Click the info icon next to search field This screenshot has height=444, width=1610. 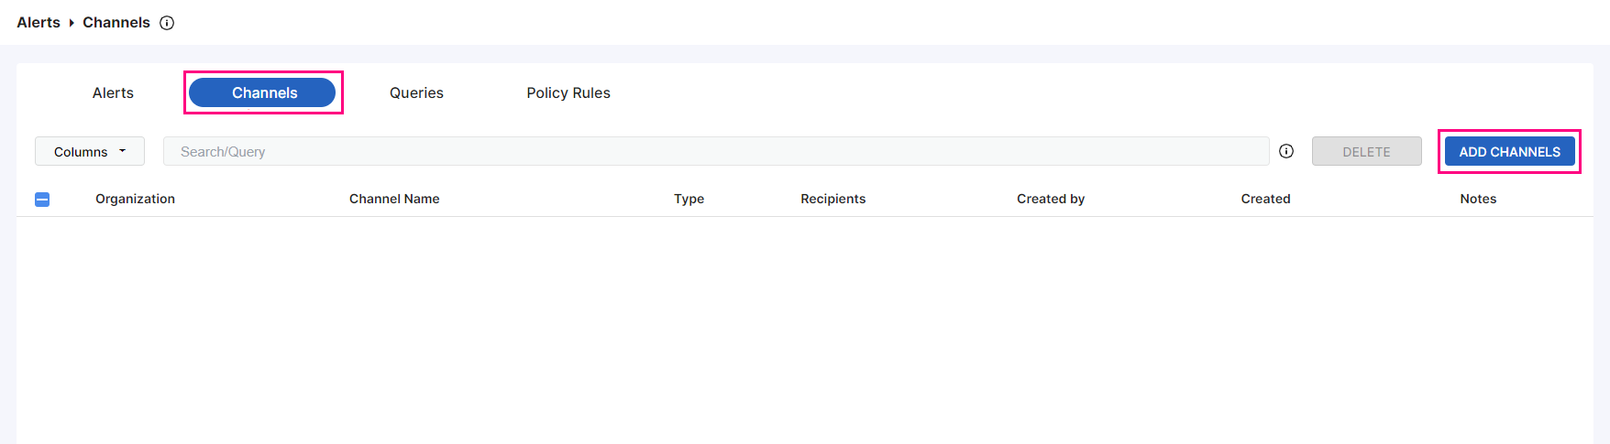1286,151
